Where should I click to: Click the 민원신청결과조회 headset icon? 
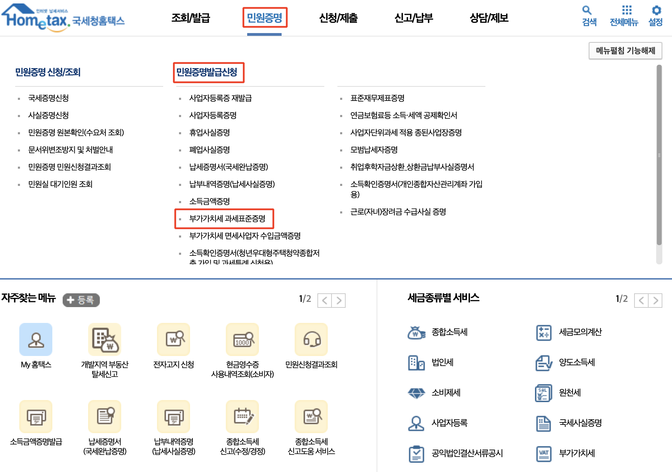coord(311,339)
